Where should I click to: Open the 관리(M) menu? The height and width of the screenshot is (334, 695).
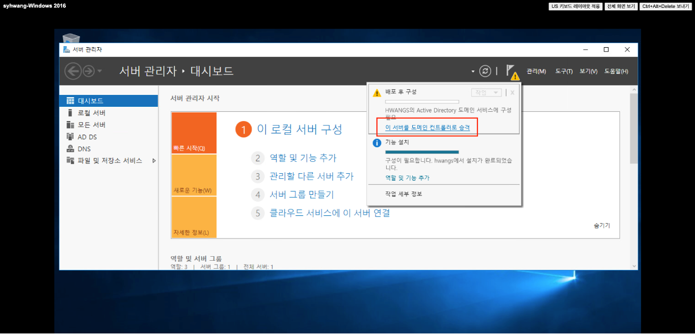coord(536,72)
